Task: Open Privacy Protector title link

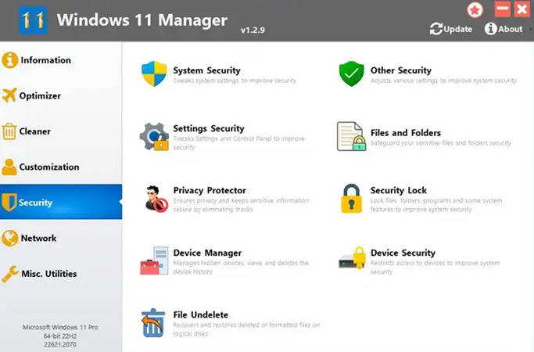Action: pyautogui.click(x=210, y=190)
